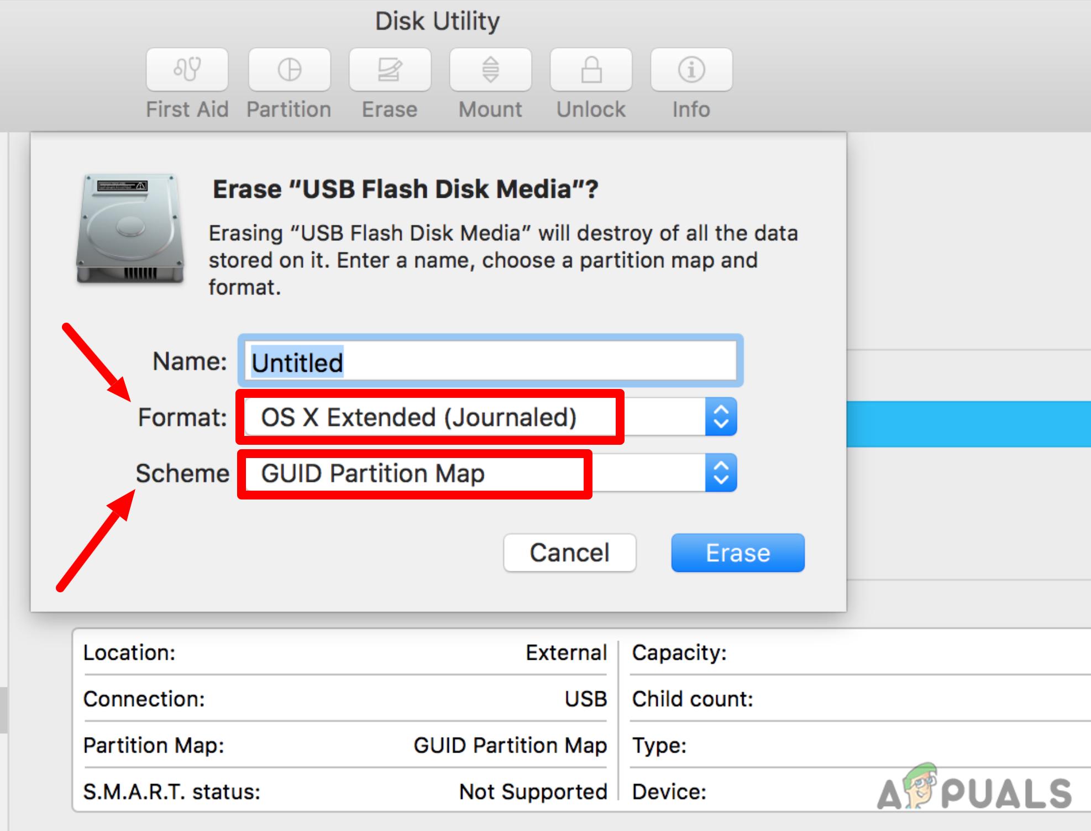Select the "GUID Partition Map" scheme value
This screenshot has height=831, width=1091.
(x=373, y=474)
